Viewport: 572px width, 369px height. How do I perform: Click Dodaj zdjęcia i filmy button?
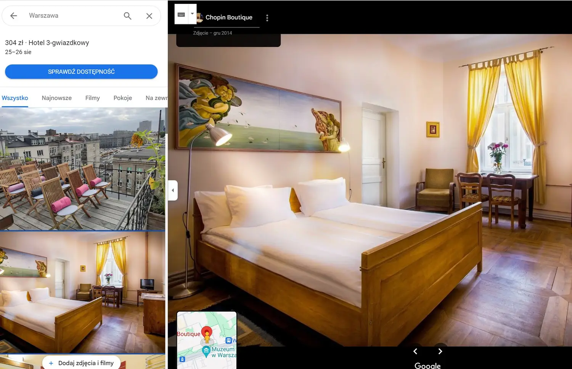81,363
